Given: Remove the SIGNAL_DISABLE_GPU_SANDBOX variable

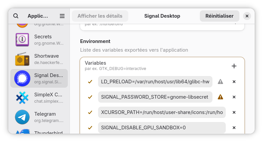Looking at the screenshot, I should 234,128.
